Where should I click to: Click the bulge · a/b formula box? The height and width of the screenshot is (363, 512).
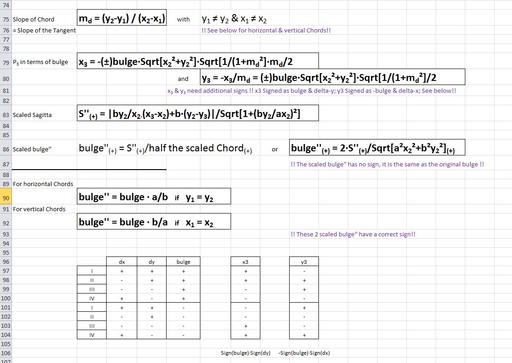154,197
